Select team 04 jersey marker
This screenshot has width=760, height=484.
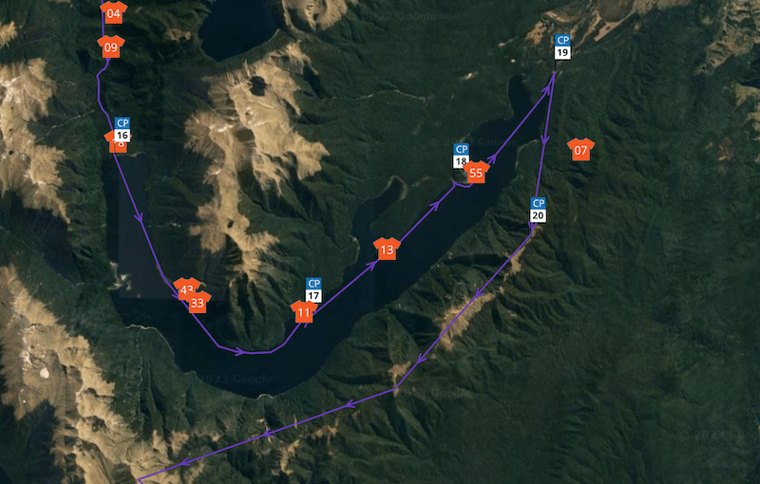113,12
